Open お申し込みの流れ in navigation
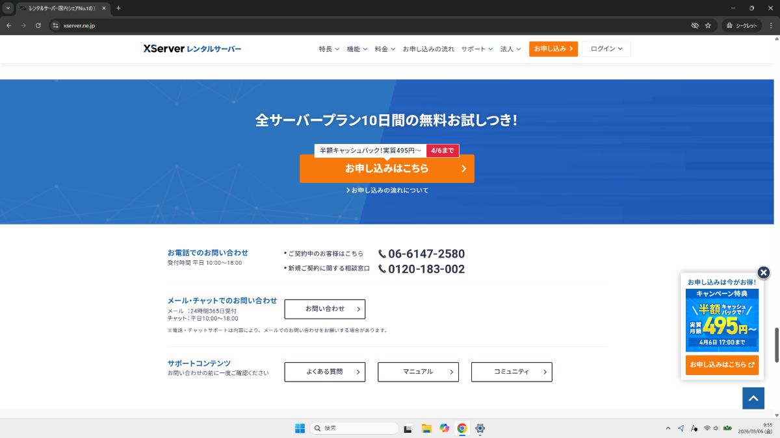 (x=428, y=49)
